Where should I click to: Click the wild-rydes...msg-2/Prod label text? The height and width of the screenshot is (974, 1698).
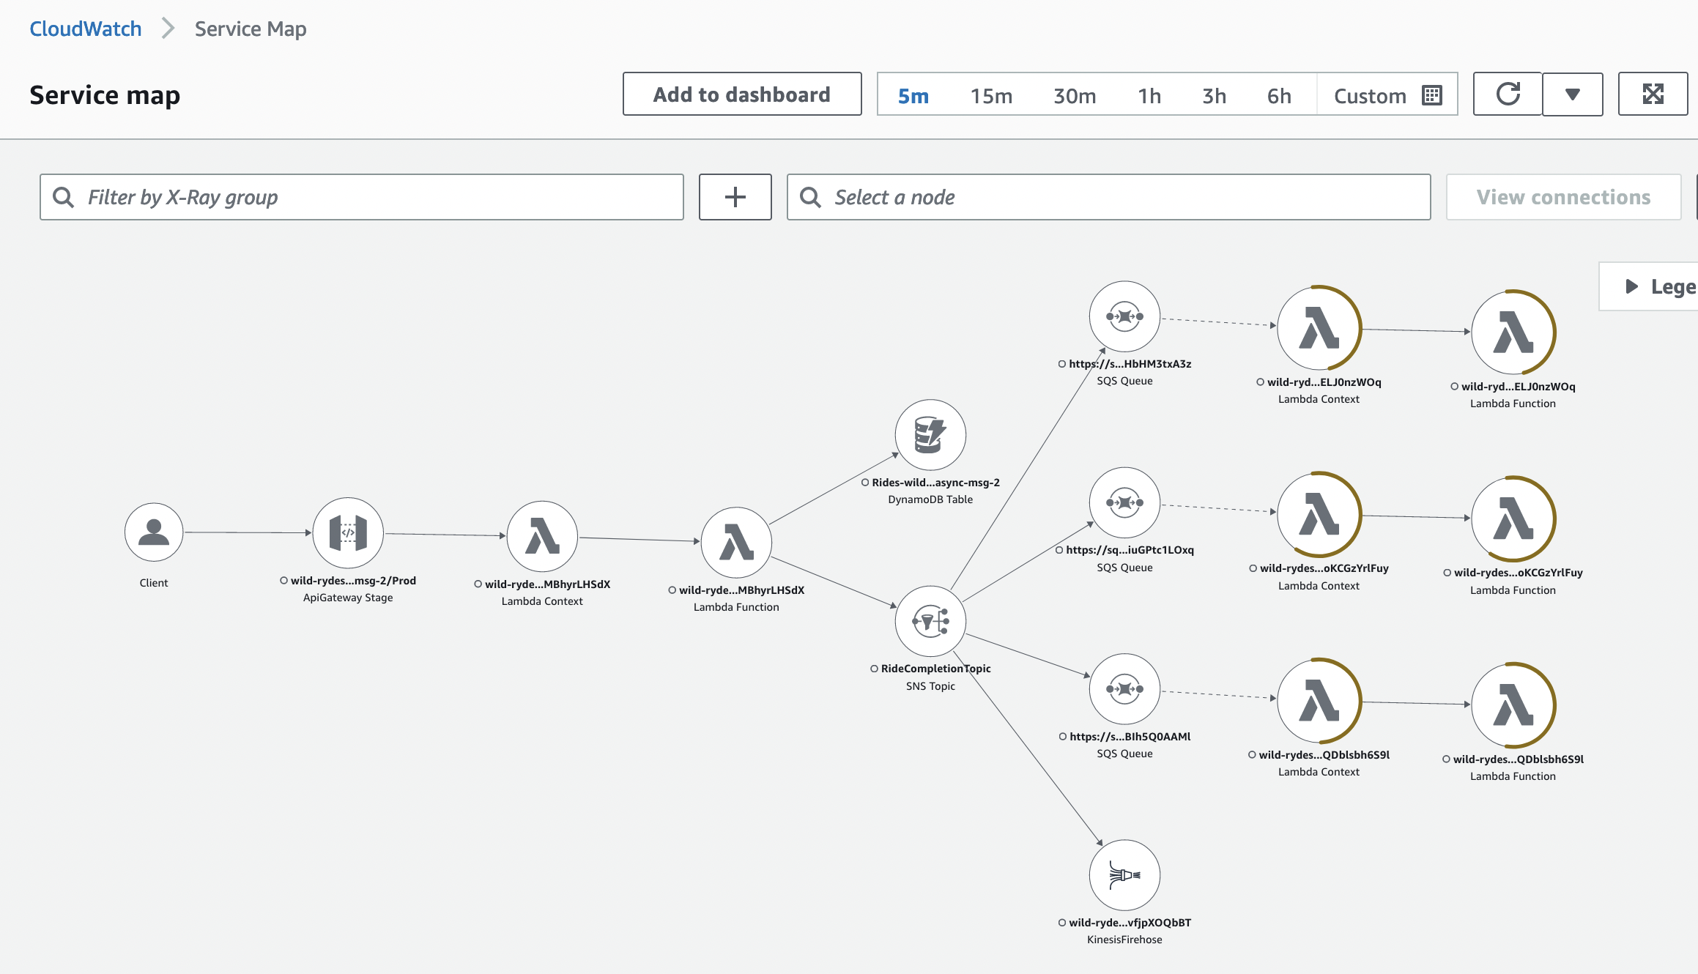tap(353, 581)
